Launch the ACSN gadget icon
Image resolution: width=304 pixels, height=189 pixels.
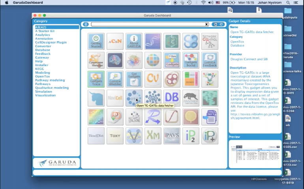(115, 41)
